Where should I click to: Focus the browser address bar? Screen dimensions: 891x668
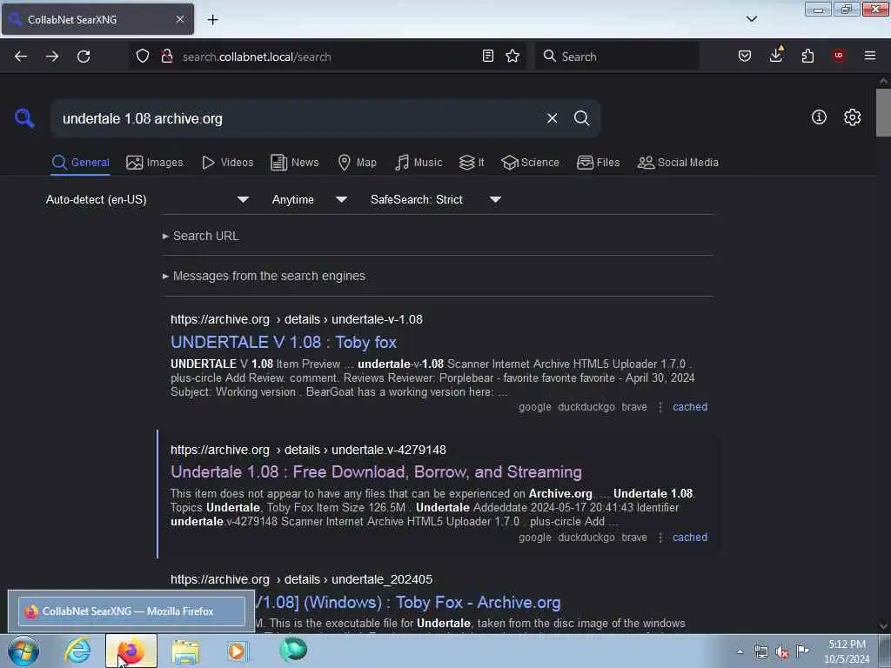coord(327,57)
